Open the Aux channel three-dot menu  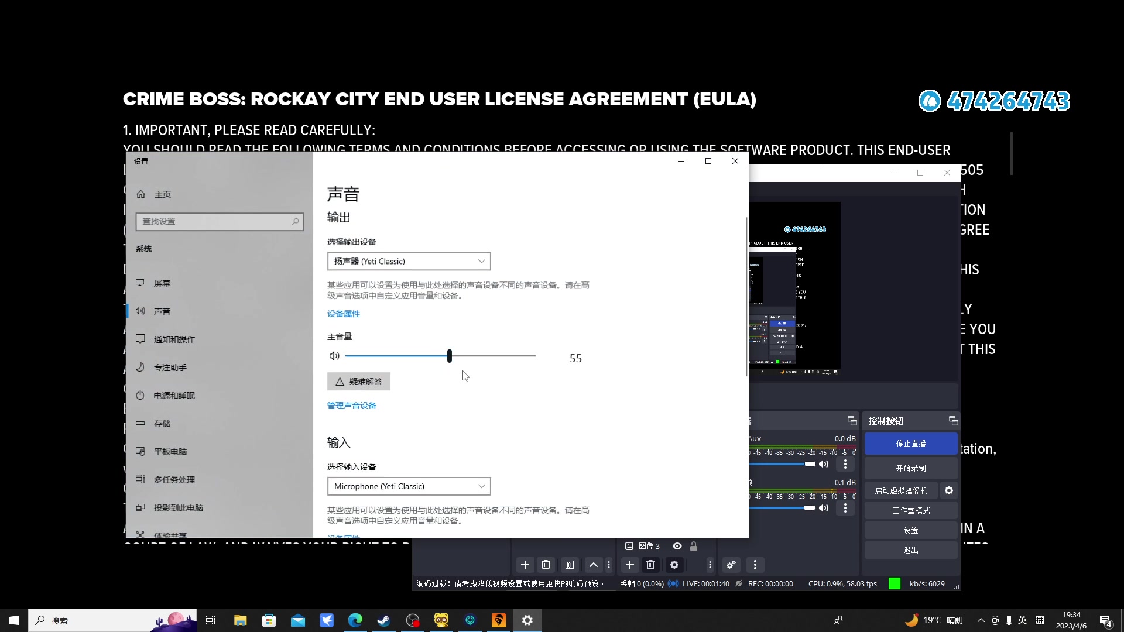pos(845,464)
